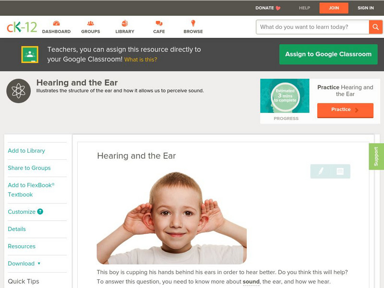Screen dimensions: 384x288
Task: Focus the 'What do you want to learn' search field
Action: (312, 27)
